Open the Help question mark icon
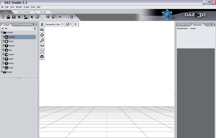 (x=72, y=17)
